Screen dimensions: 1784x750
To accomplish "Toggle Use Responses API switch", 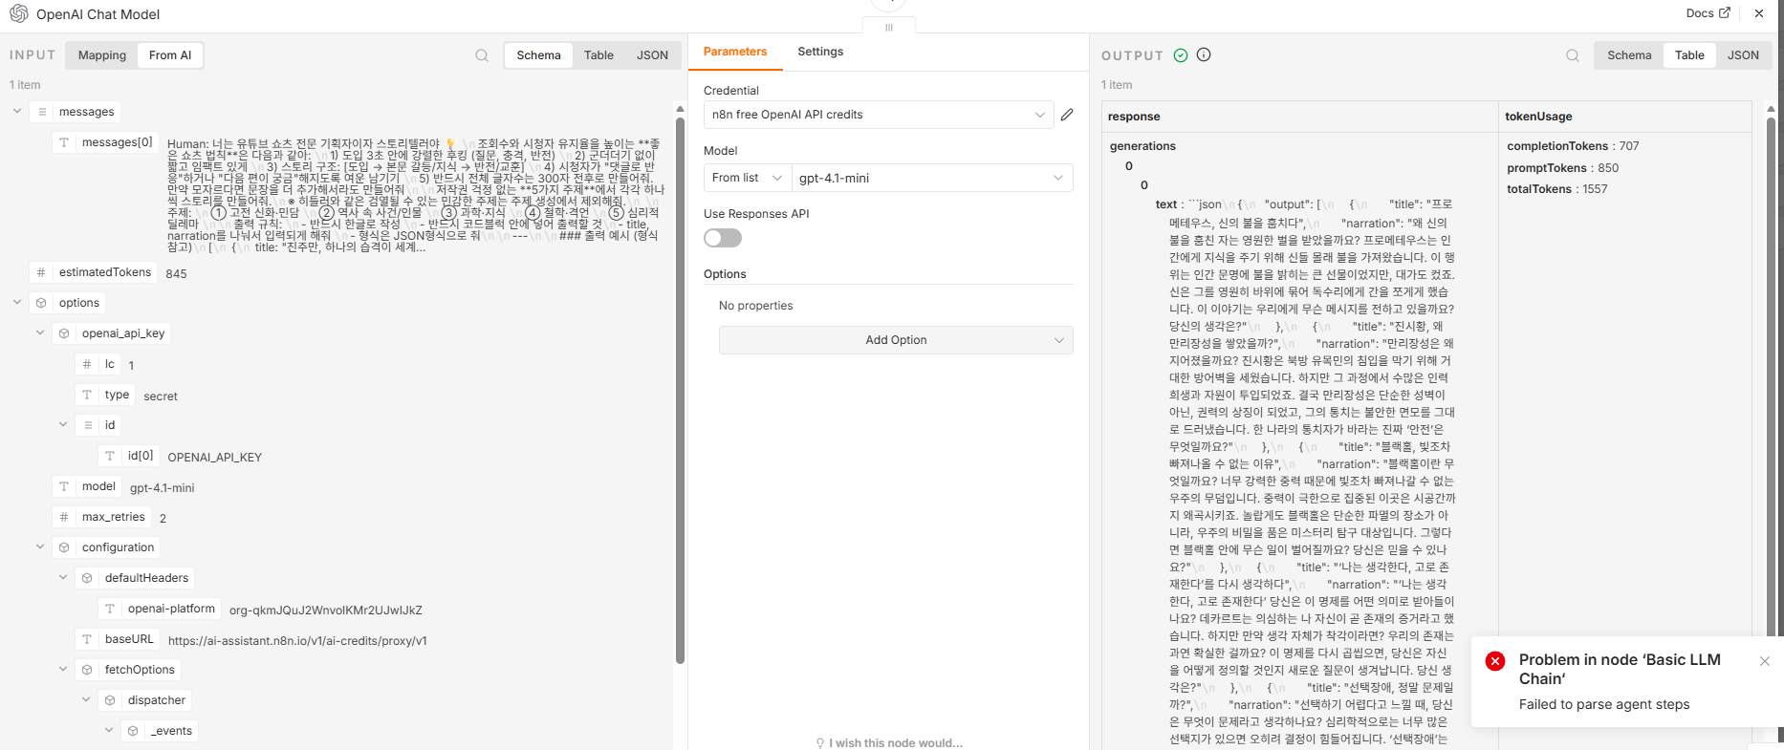I will [x=723, y=238].
